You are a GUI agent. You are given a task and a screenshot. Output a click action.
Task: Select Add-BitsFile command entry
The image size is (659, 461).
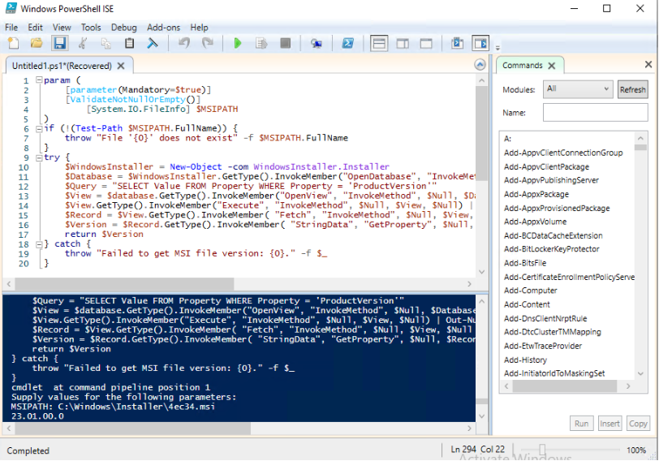coord(525,263)
